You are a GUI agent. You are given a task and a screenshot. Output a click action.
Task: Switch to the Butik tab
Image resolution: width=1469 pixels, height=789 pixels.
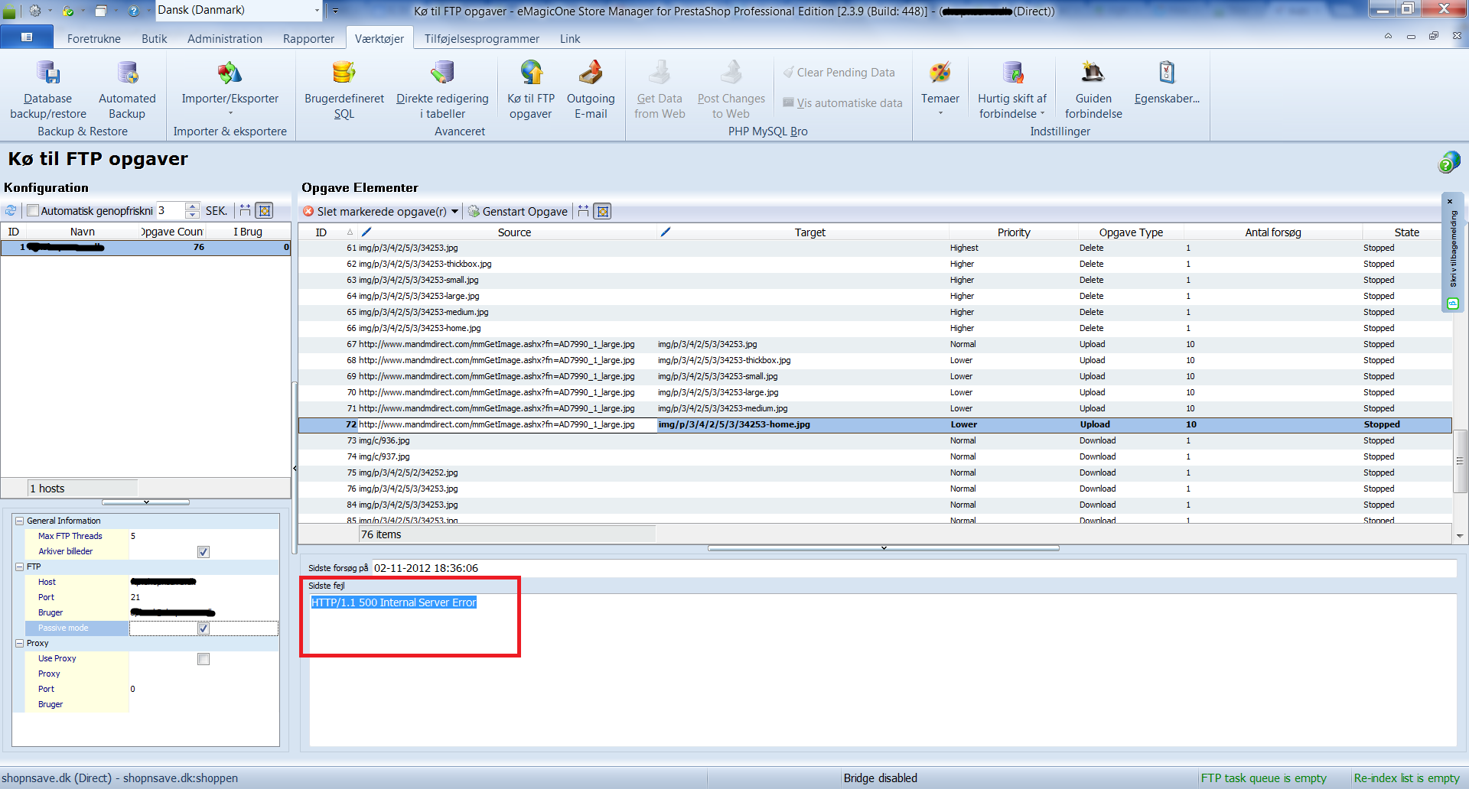pyautogui.click(x=154, y=38)
